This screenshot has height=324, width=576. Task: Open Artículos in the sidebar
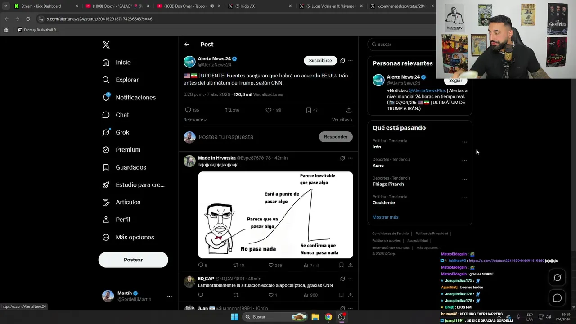point(121,202)
